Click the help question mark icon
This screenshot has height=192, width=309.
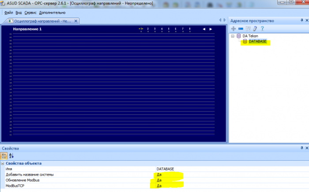(x=262, y=29)
